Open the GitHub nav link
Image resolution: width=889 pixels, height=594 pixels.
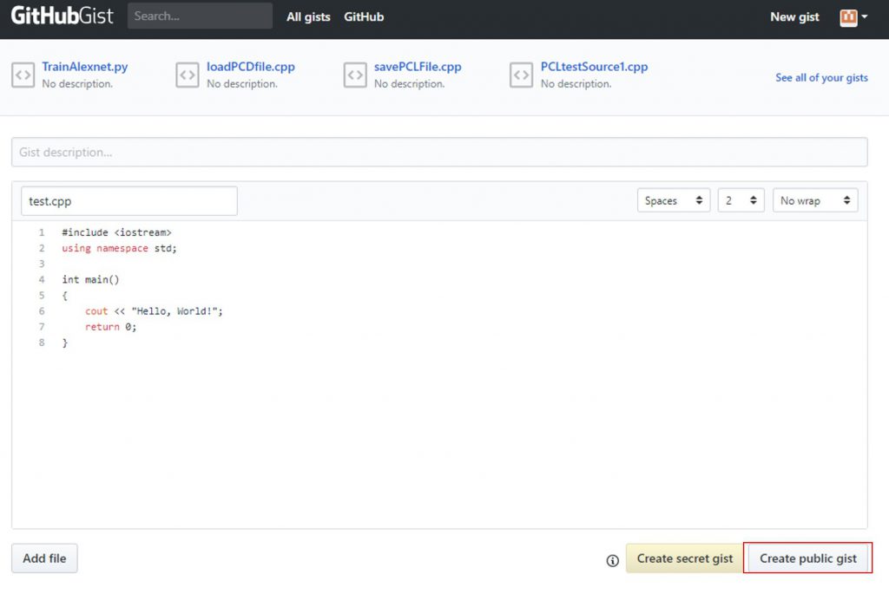point(364,16)
